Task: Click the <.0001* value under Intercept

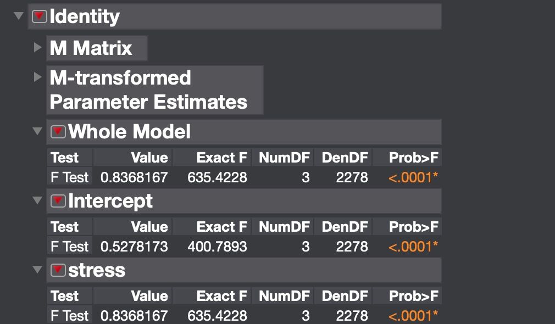Action: click(412, 246)
